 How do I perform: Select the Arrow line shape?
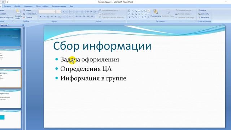(136, 10)
